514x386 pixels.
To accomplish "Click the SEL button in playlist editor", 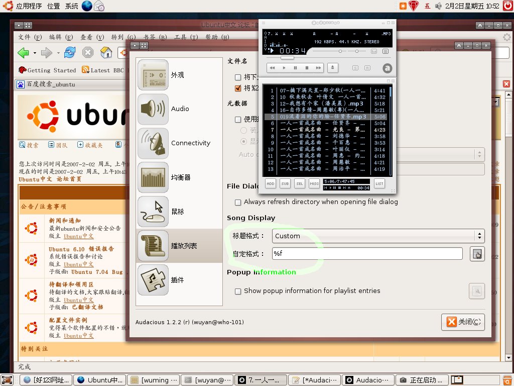I will pos(300,184).
